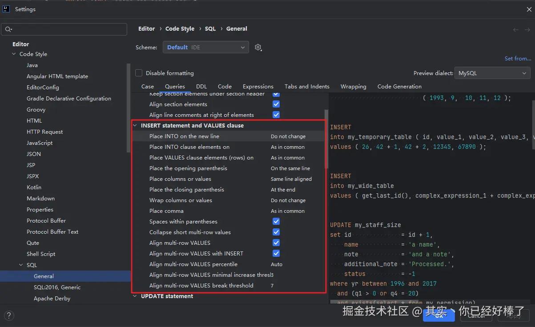The height and width of the screenshot is (327, 535).
Task: Click the forward navigation arrow
Action: (x=527, y=29)
